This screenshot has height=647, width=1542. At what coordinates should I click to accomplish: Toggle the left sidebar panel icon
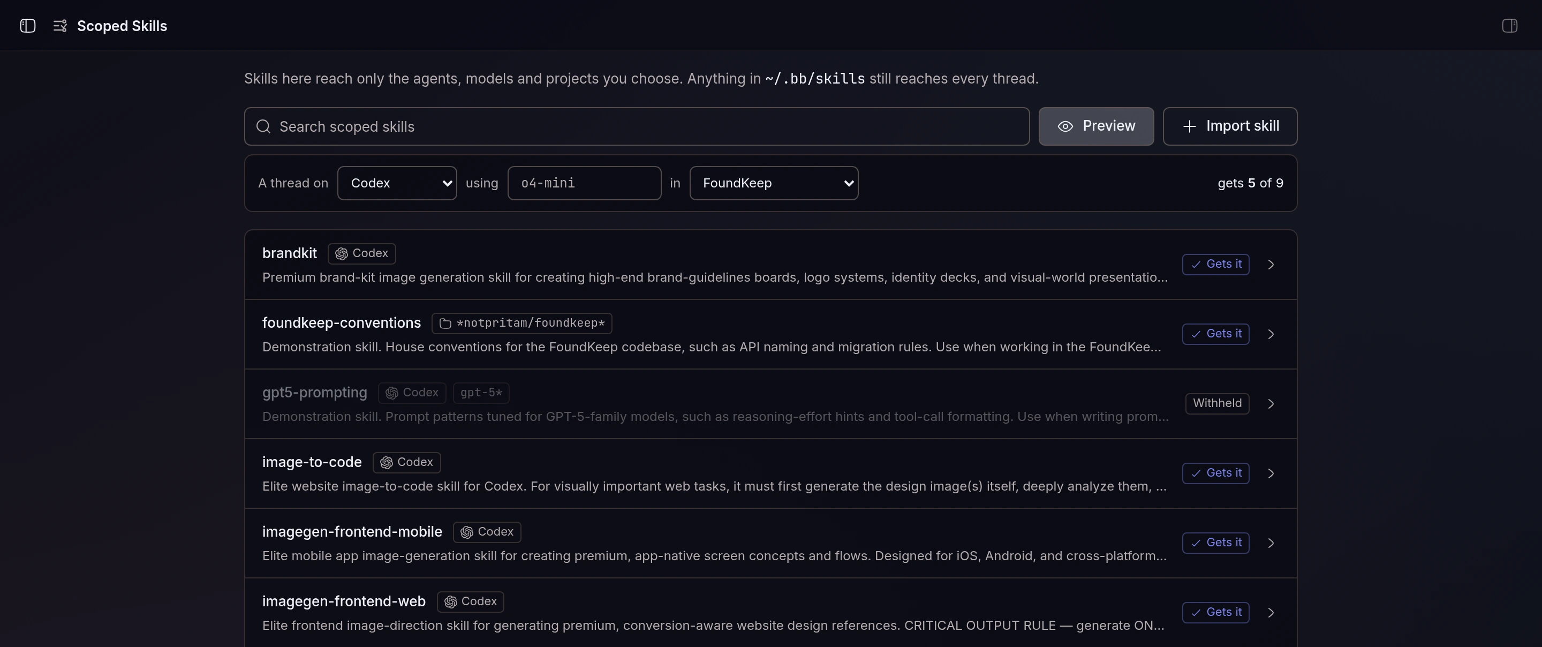tap(27, 26)
